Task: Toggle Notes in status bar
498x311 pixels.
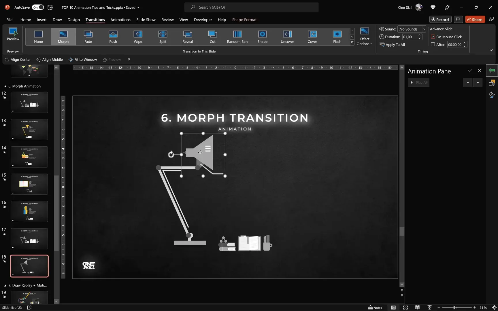Action: [375, 308]
